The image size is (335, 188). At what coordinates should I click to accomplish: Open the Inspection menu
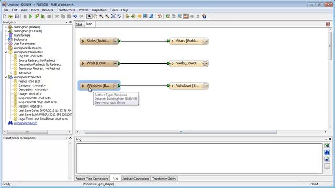99,10
